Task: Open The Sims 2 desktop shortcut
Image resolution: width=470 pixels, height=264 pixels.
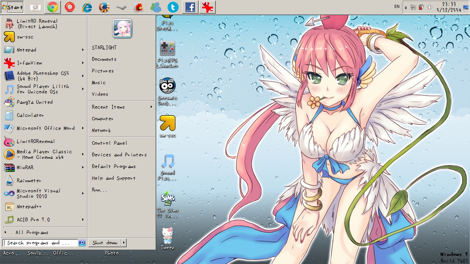Action: (x=168, y=205)
